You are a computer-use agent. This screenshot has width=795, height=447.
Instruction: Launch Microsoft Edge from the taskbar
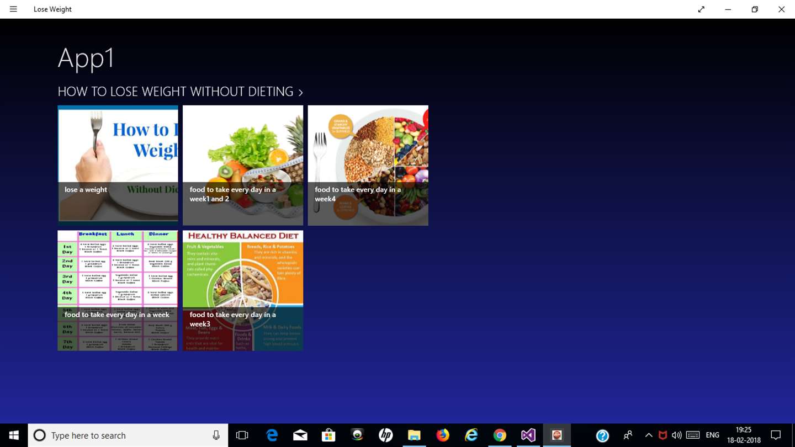tap(272, 435)
